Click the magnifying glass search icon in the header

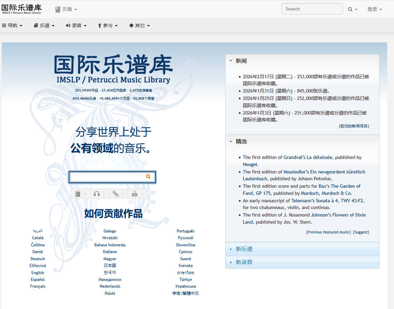(350, 9)
